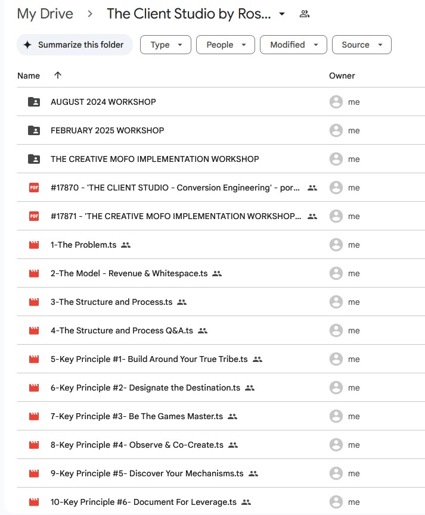Click the sort direction arrow next to Name

pyautogui.click(x=57, y=76)
